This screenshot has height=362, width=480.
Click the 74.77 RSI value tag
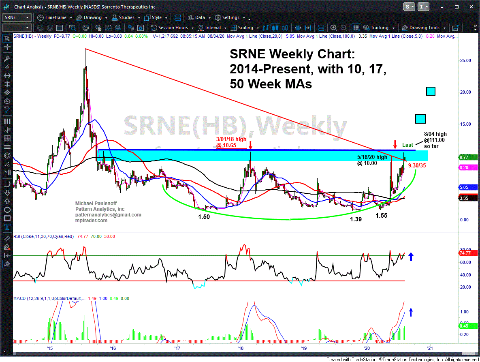[468, 253]
